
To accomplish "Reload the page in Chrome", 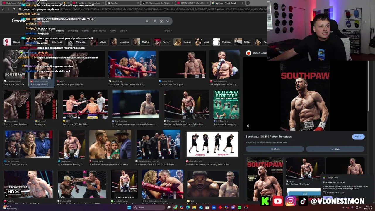I will click(13, 9).
